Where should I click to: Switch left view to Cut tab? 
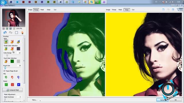55,10
